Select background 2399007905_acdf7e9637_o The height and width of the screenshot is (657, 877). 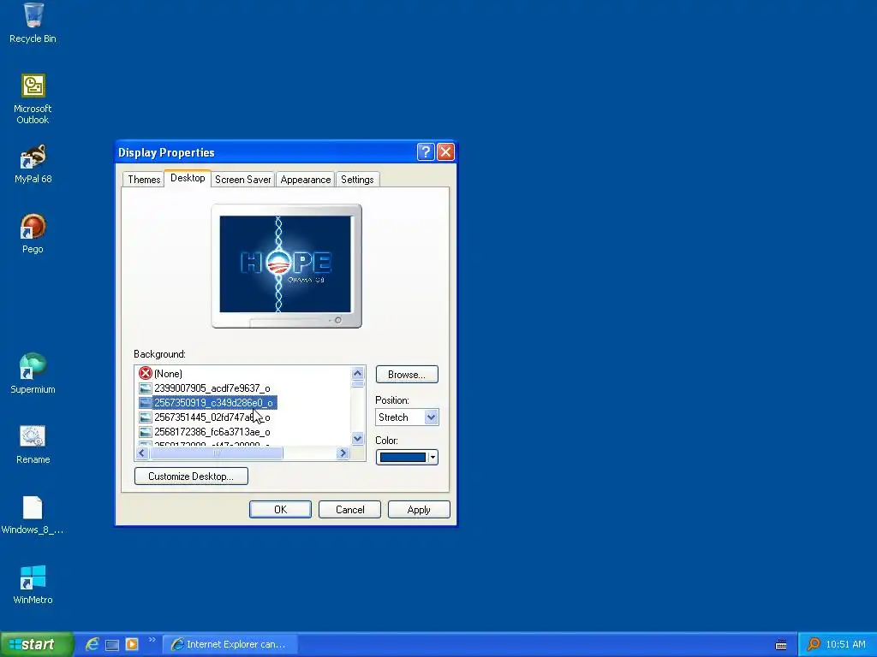(x=212, y=388)
